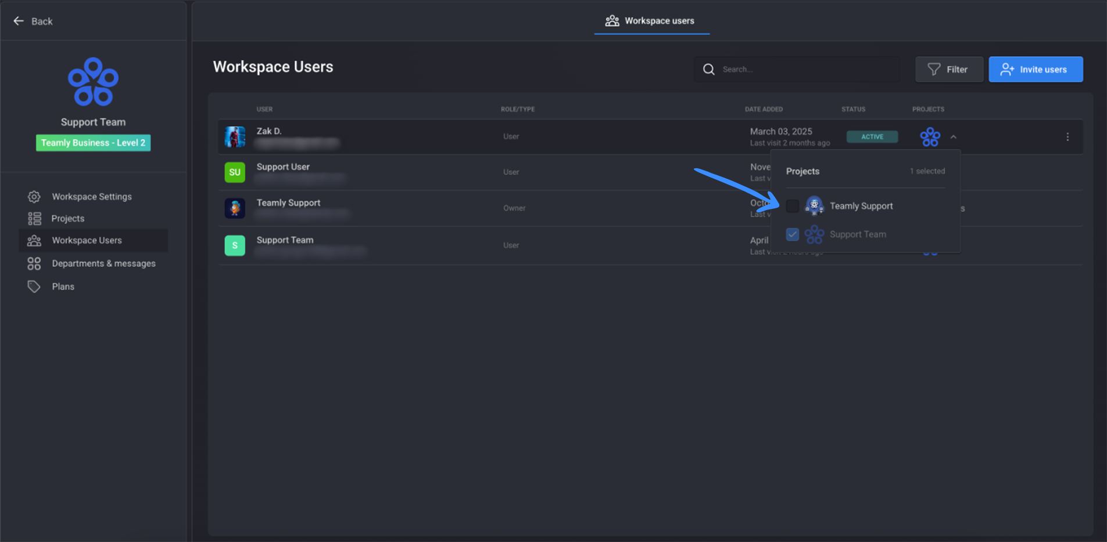This screenshot has width=1107, height=542.
Task: Select "Teamly Support" name in user list
Action: (288, 203)
